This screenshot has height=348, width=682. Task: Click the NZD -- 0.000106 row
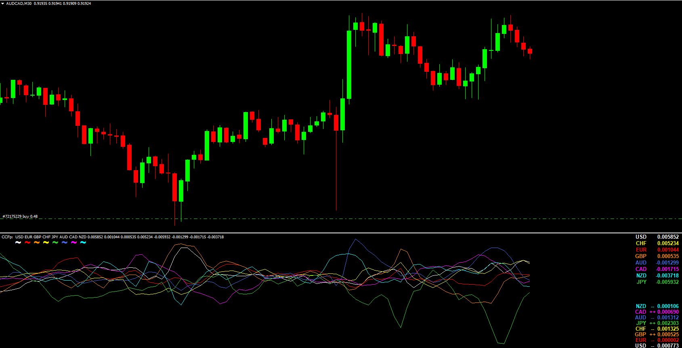point(657,306)
